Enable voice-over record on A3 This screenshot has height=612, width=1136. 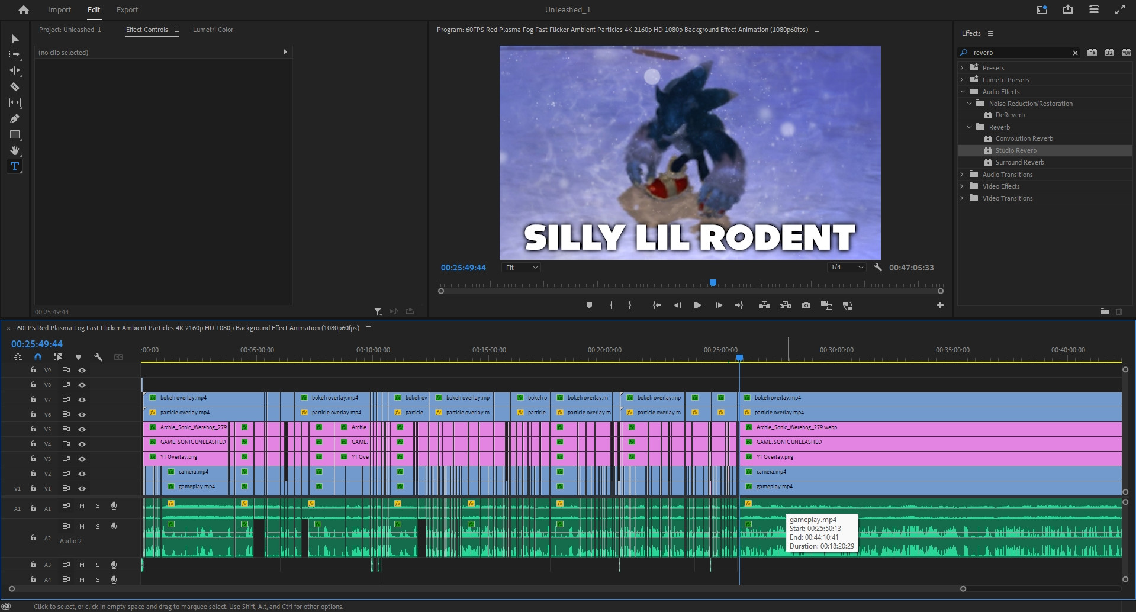pyautogui.click(x=114, y=565)
